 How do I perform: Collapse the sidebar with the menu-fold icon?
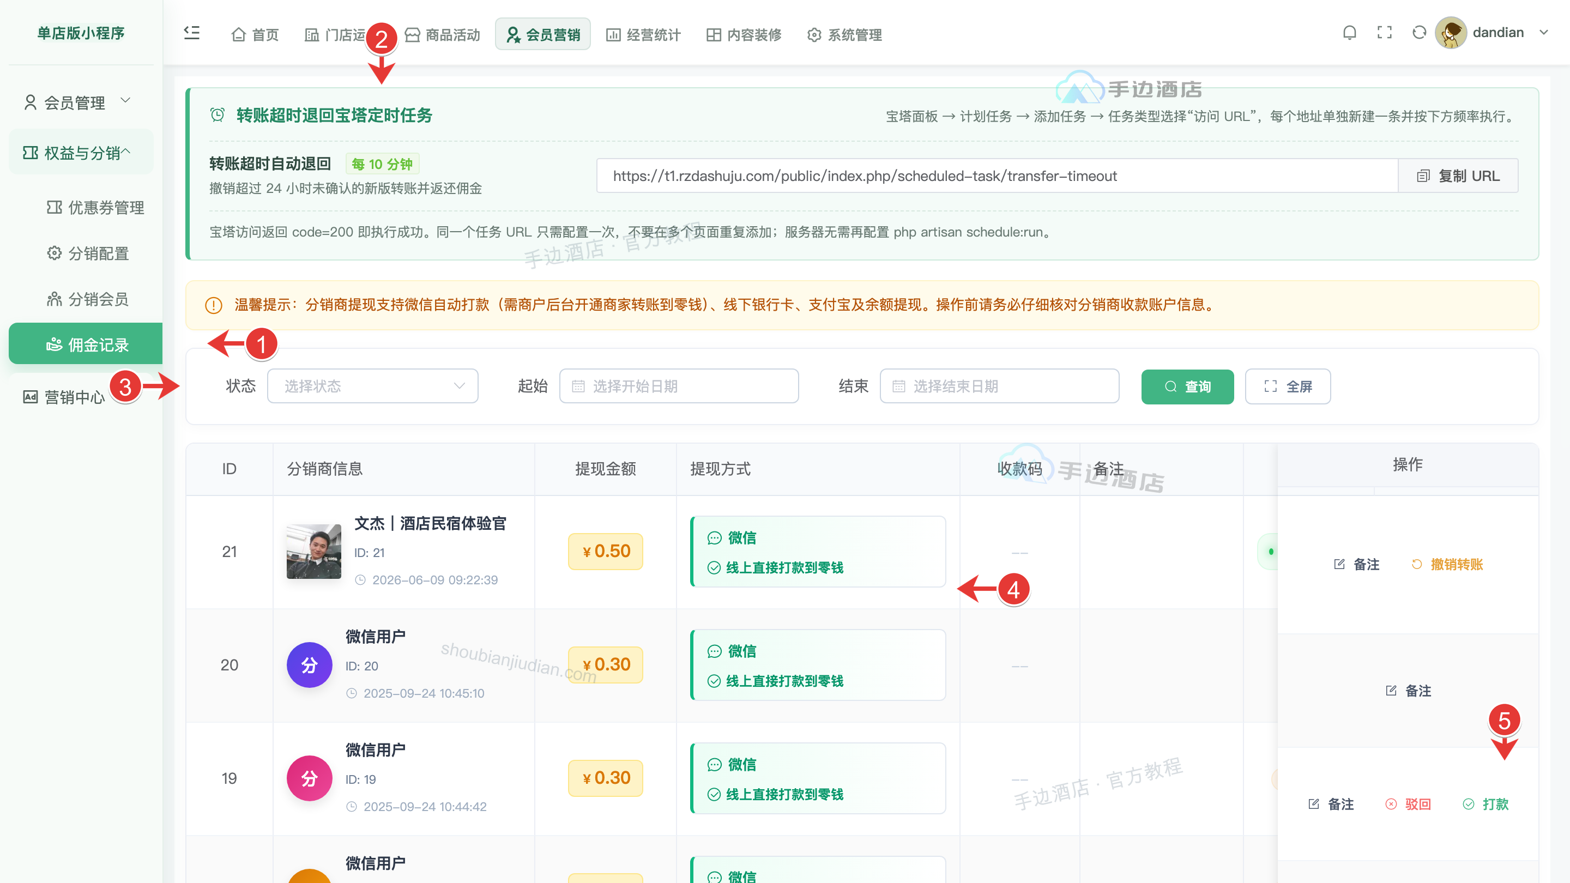tap(192, 33)
